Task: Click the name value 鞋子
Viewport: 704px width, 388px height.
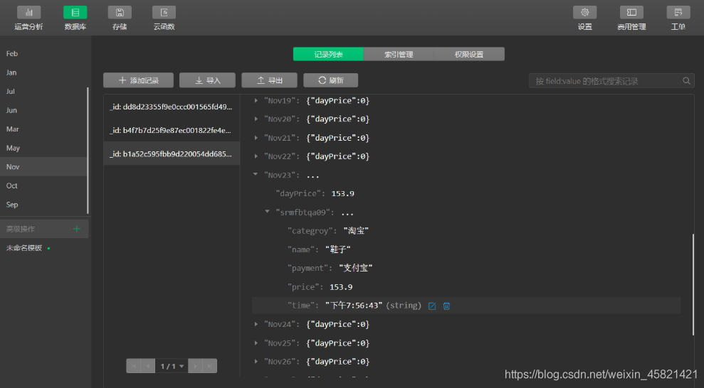Action: (x=337, y=249)
